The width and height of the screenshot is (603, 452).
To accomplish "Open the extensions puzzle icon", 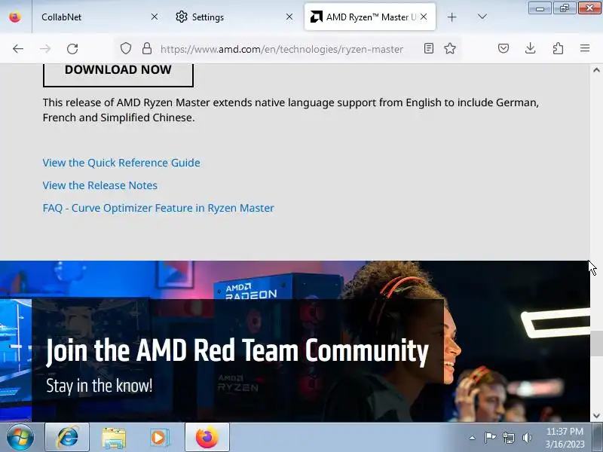I will (x=558, y=48).
